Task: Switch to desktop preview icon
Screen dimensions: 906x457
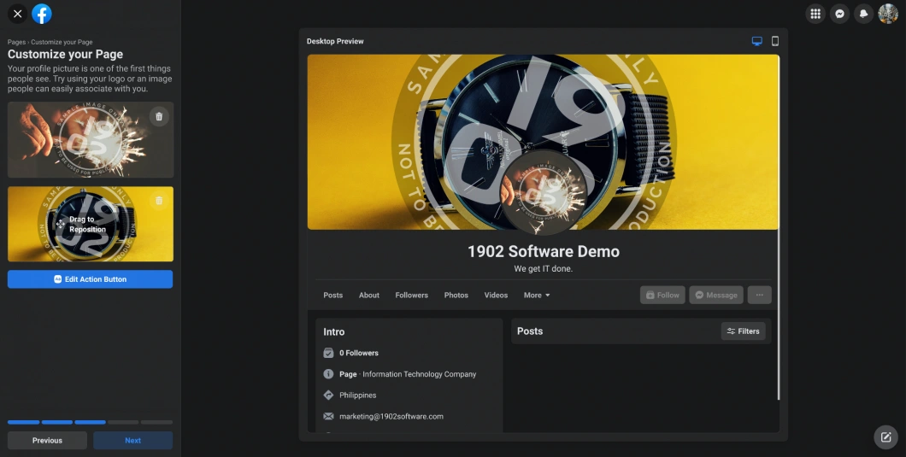Action: click(x=757, y=41)
